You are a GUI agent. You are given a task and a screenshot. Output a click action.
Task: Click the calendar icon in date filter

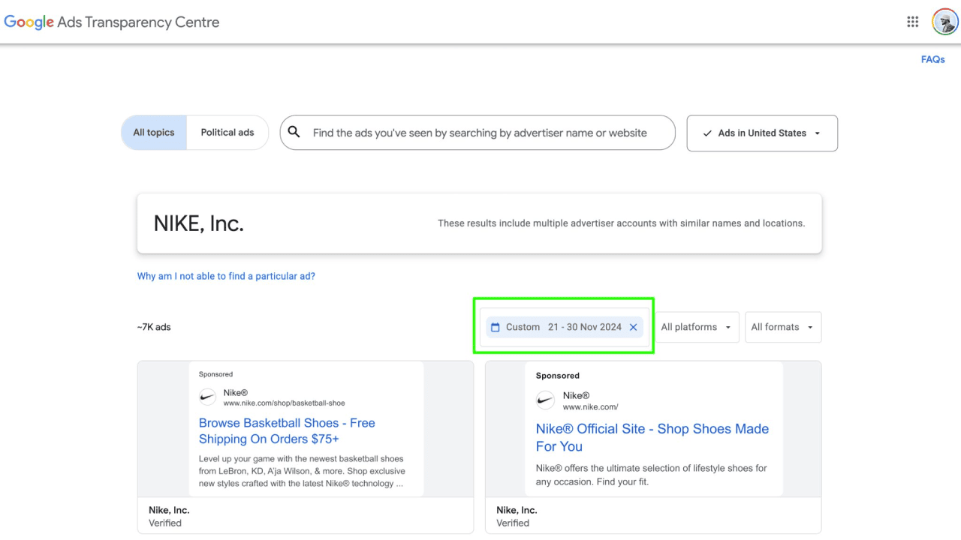tap(495, 327)
